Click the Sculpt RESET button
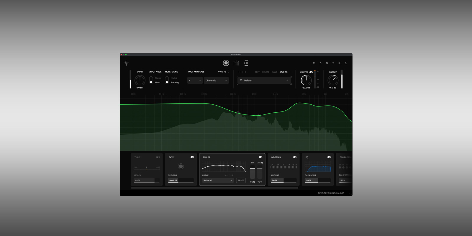This screenshot has width=472, height=236. pyautogui.click(x=241, y=180)
